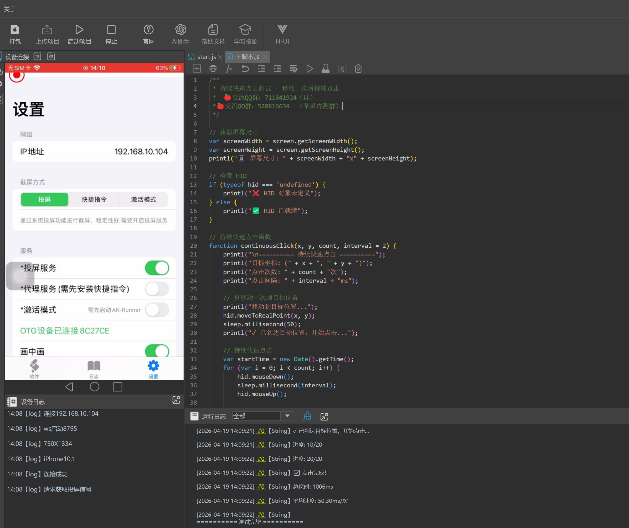Pop out the 运行日志 panel
The height and width of the screenshot is (528, 629).
pos(324,416)
